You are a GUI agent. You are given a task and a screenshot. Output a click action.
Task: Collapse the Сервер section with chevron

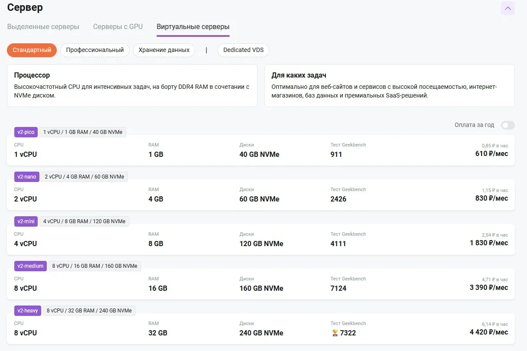pos(507,8)
